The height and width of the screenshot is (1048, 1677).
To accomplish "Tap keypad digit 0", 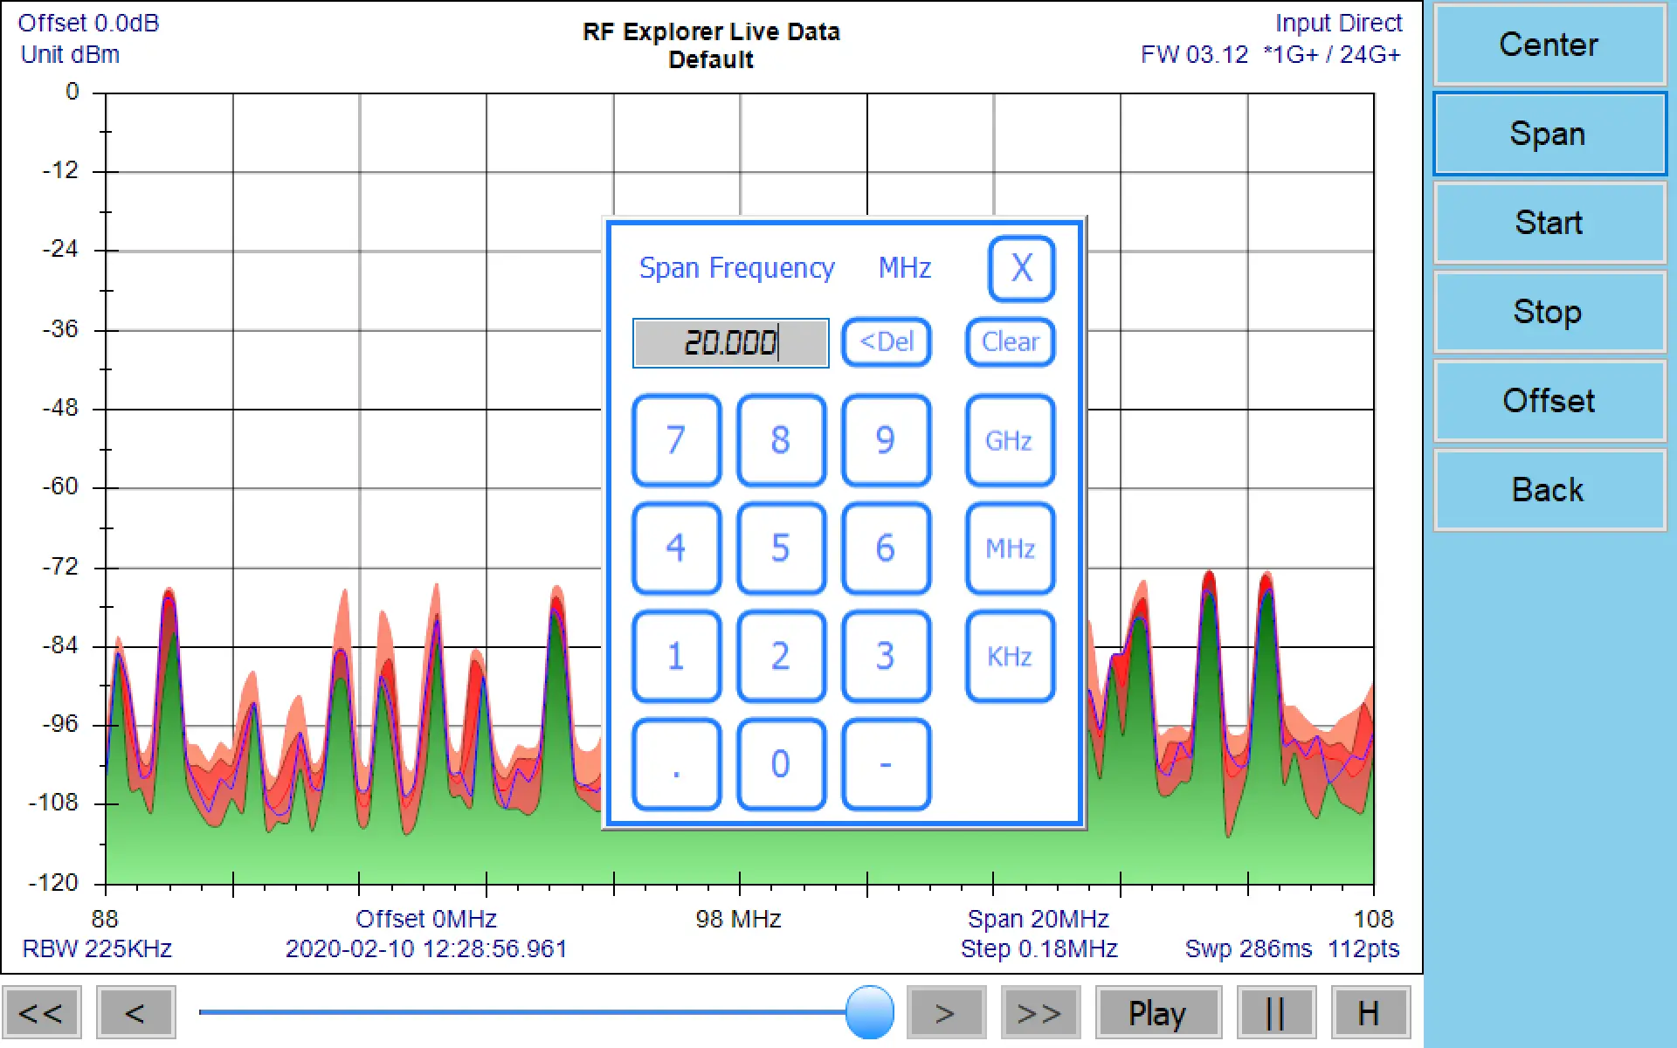I will pos(781,764).
